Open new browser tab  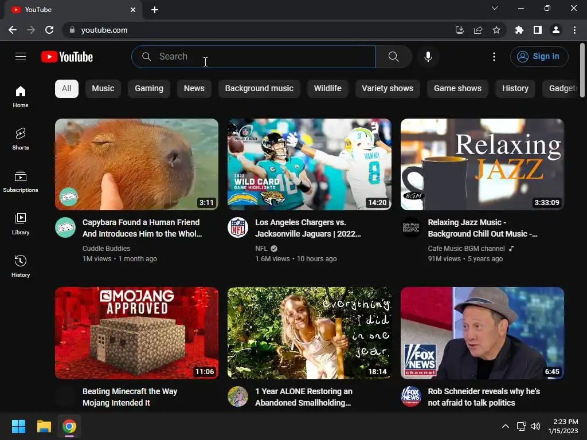[155, 10]
